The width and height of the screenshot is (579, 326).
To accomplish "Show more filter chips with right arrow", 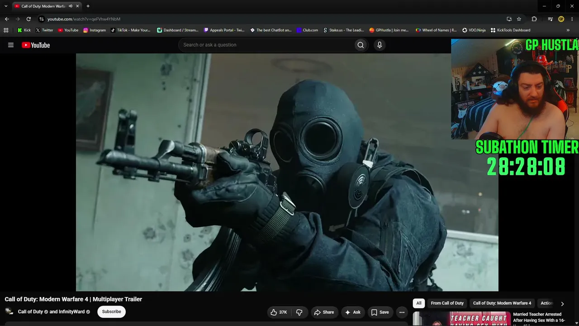I will click(x=562, y=303).
